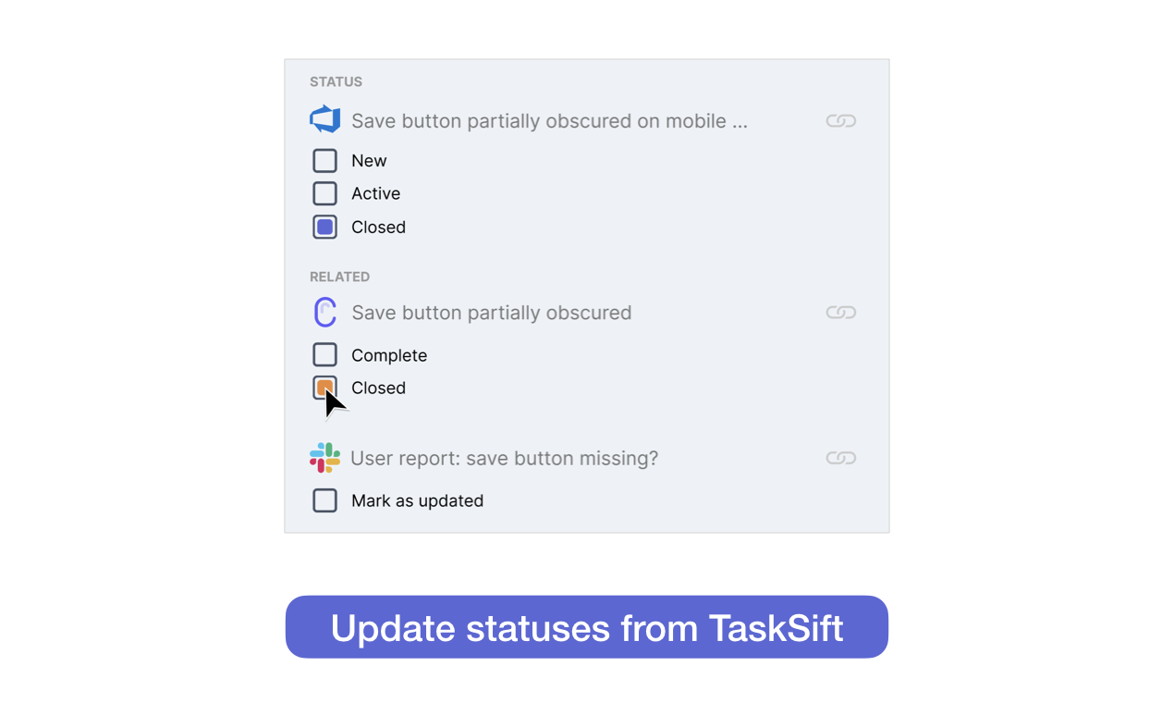Open the link icon for the mobile bug item
This screenshot has width=1174, height=703.
(x=840, y=120)
